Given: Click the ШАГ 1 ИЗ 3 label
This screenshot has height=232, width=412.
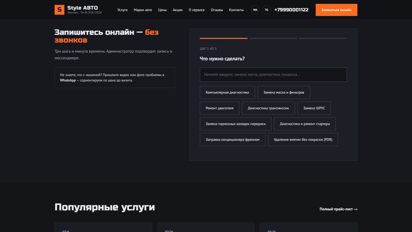Looking at the screenshot, I should 208,48.
